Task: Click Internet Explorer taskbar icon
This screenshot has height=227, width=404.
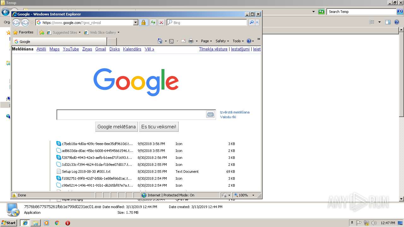Action: (25, 223)
